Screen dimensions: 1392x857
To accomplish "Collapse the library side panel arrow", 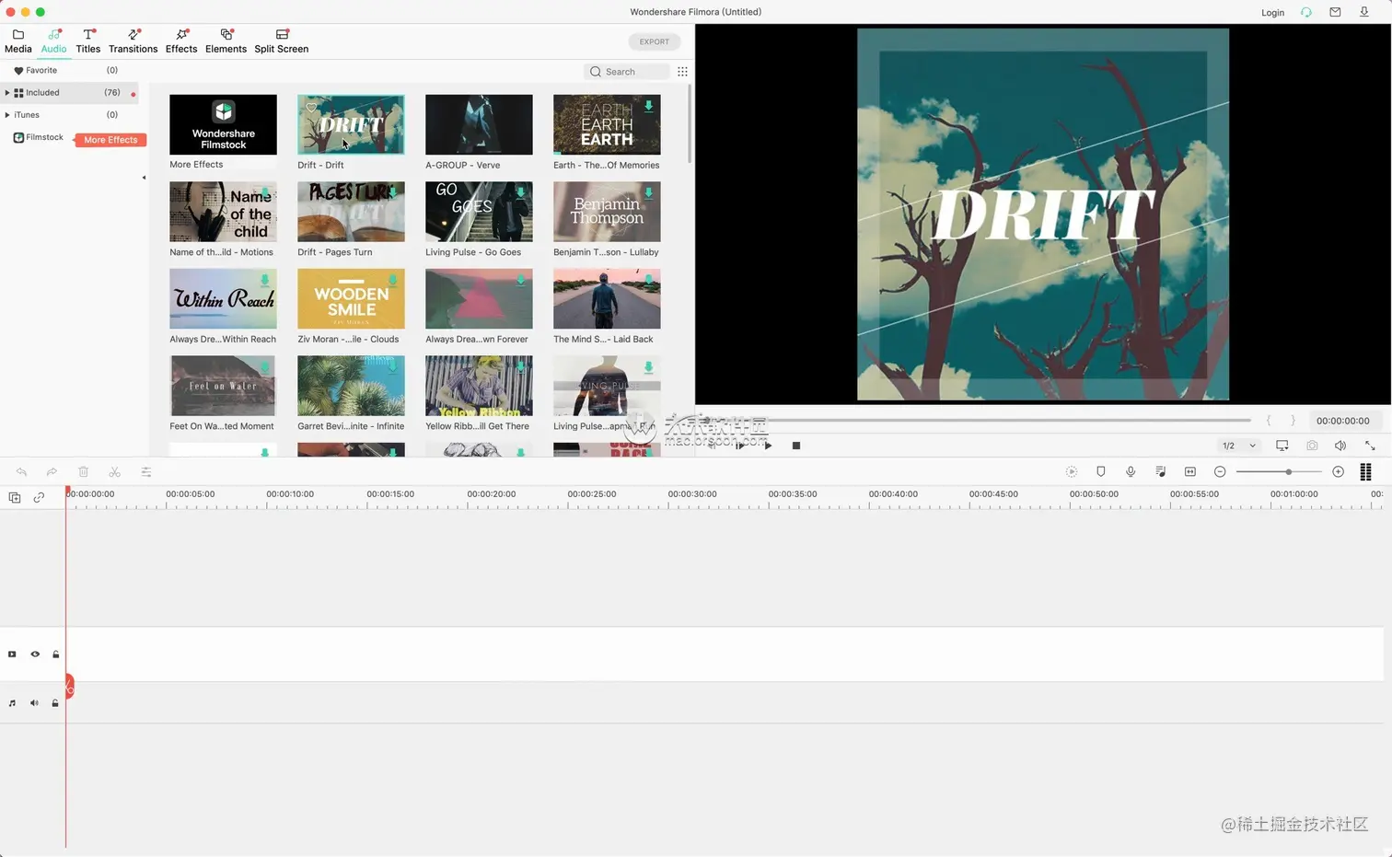I will coord(144,178).
